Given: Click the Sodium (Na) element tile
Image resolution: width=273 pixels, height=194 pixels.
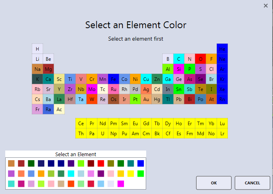Looking at the screenshot, I should click(x=37, y=69).
